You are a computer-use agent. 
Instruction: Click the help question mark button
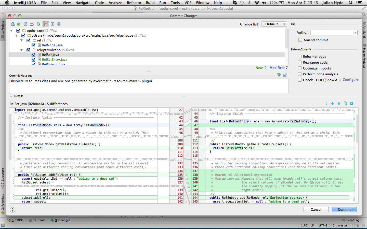(x=12, y=210)
